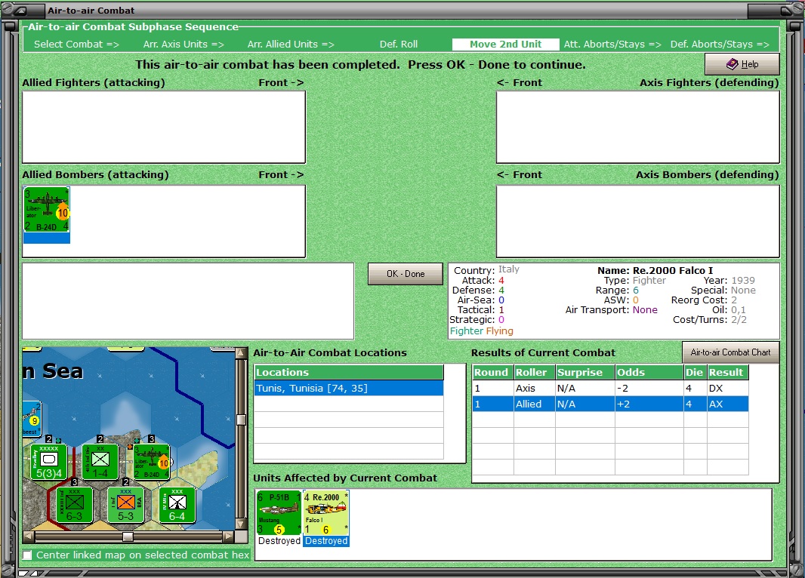Click the map horizontal scrollbar left arrow
Screen dimensions: 805x578
pyautogui.click(x=29, y=536)
